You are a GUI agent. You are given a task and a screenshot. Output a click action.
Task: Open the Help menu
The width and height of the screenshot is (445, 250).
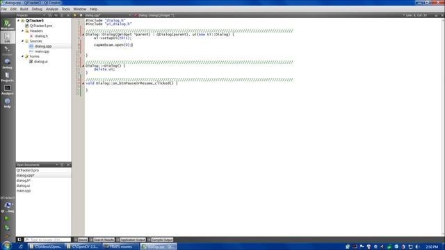[x=93, y=9]
